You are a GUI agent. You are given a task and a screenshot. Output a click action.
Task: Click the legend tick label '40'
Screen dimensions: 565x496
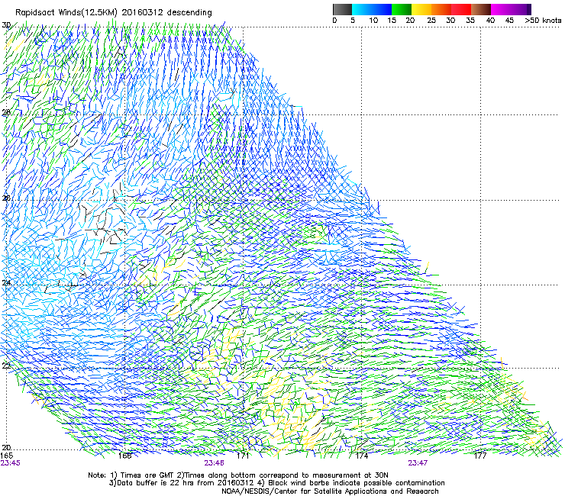coord(490,21)
